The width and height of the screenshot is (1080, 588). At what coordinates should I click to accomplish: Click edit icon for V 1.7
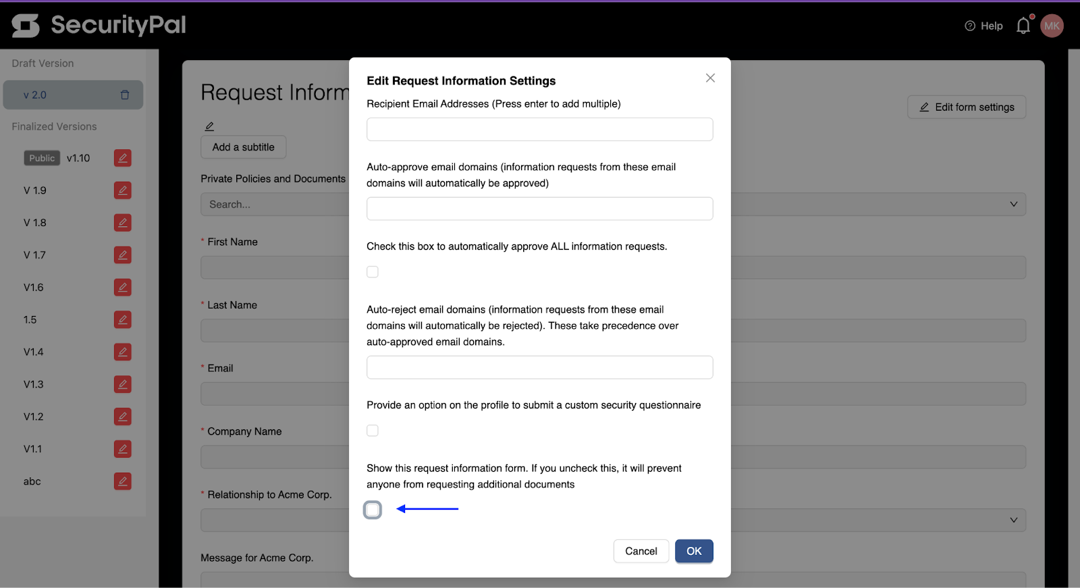123,255
